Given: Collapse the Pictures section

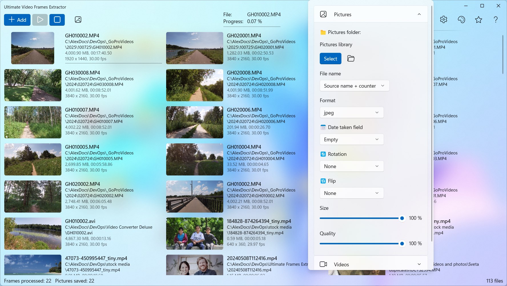Looking at the screenshot, I should (x=419, y=14).
